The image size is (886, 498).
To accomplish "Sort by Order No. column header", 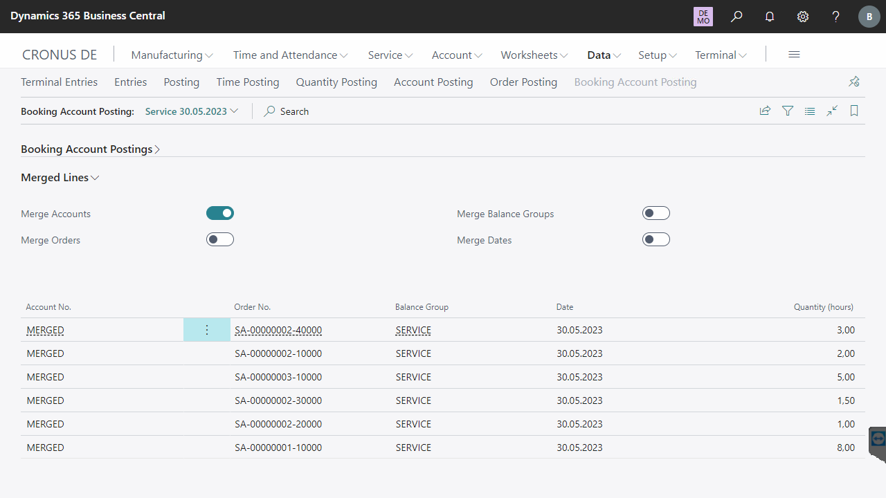I will [253, 306].
